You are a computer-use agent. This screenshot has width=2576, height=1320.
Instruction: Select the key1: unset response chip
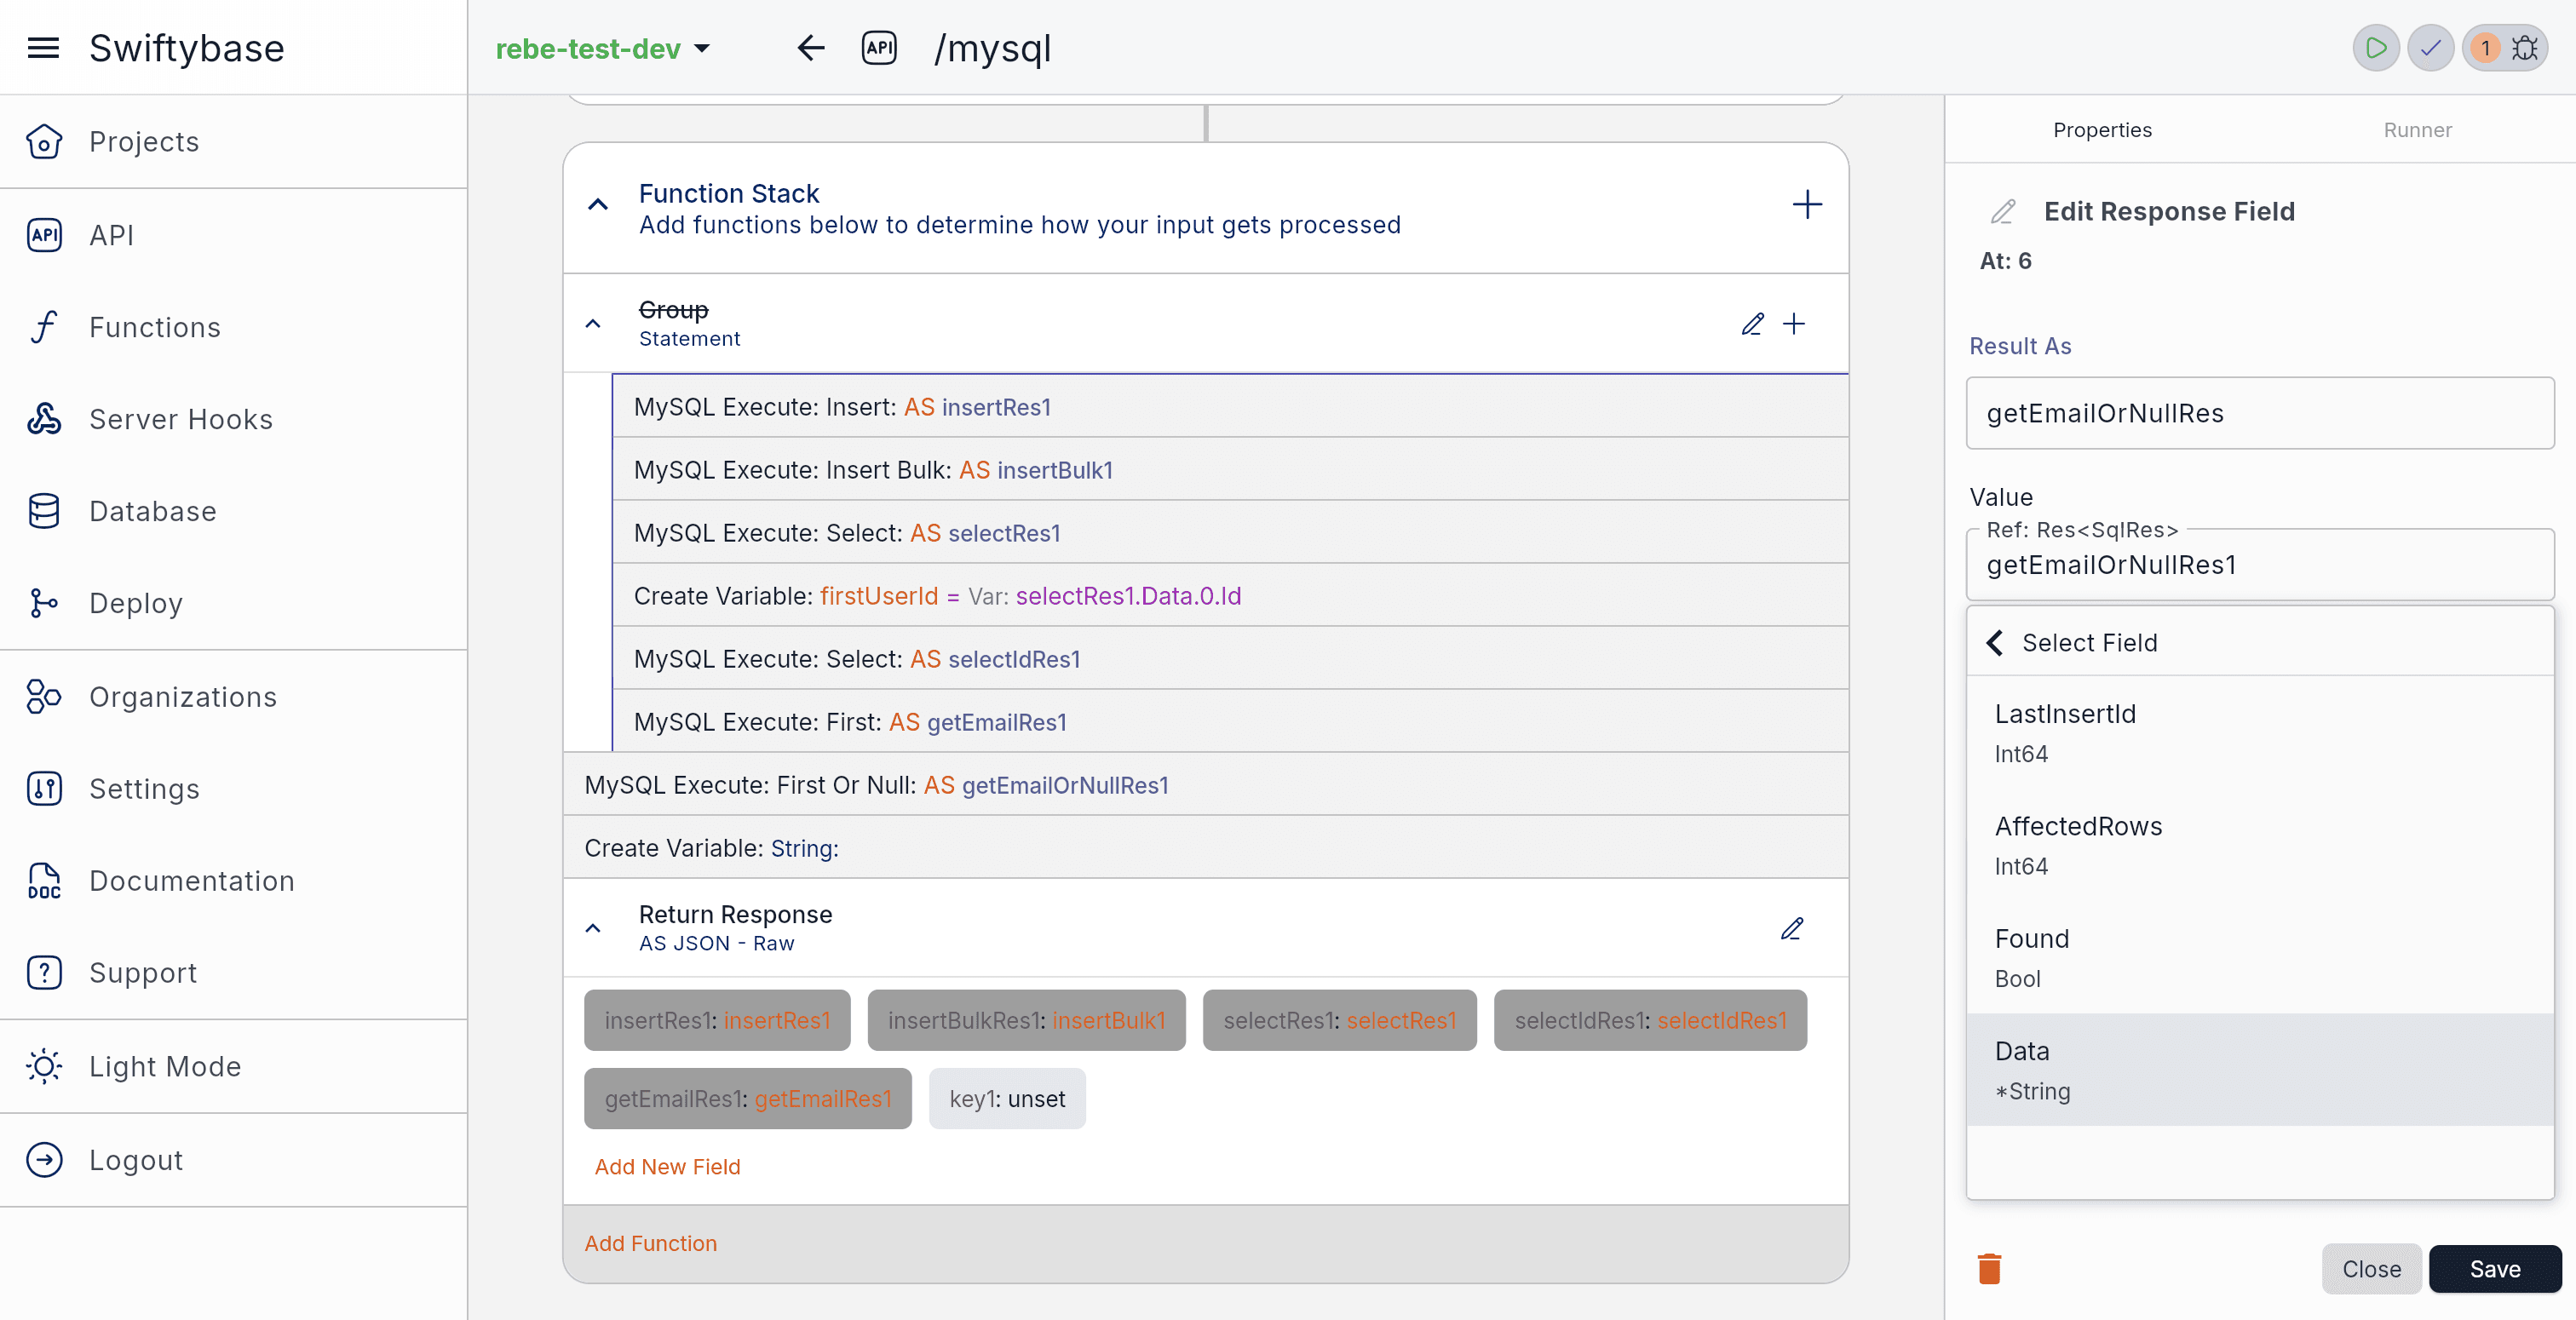click(x=1007, y=1099)
